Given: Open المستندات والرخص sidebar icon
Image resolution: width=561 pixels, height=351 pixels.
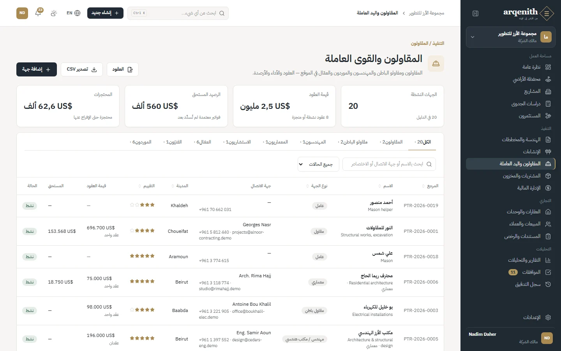Looking at the screenshot, I should pyautogui.click(x=548, y=236).
